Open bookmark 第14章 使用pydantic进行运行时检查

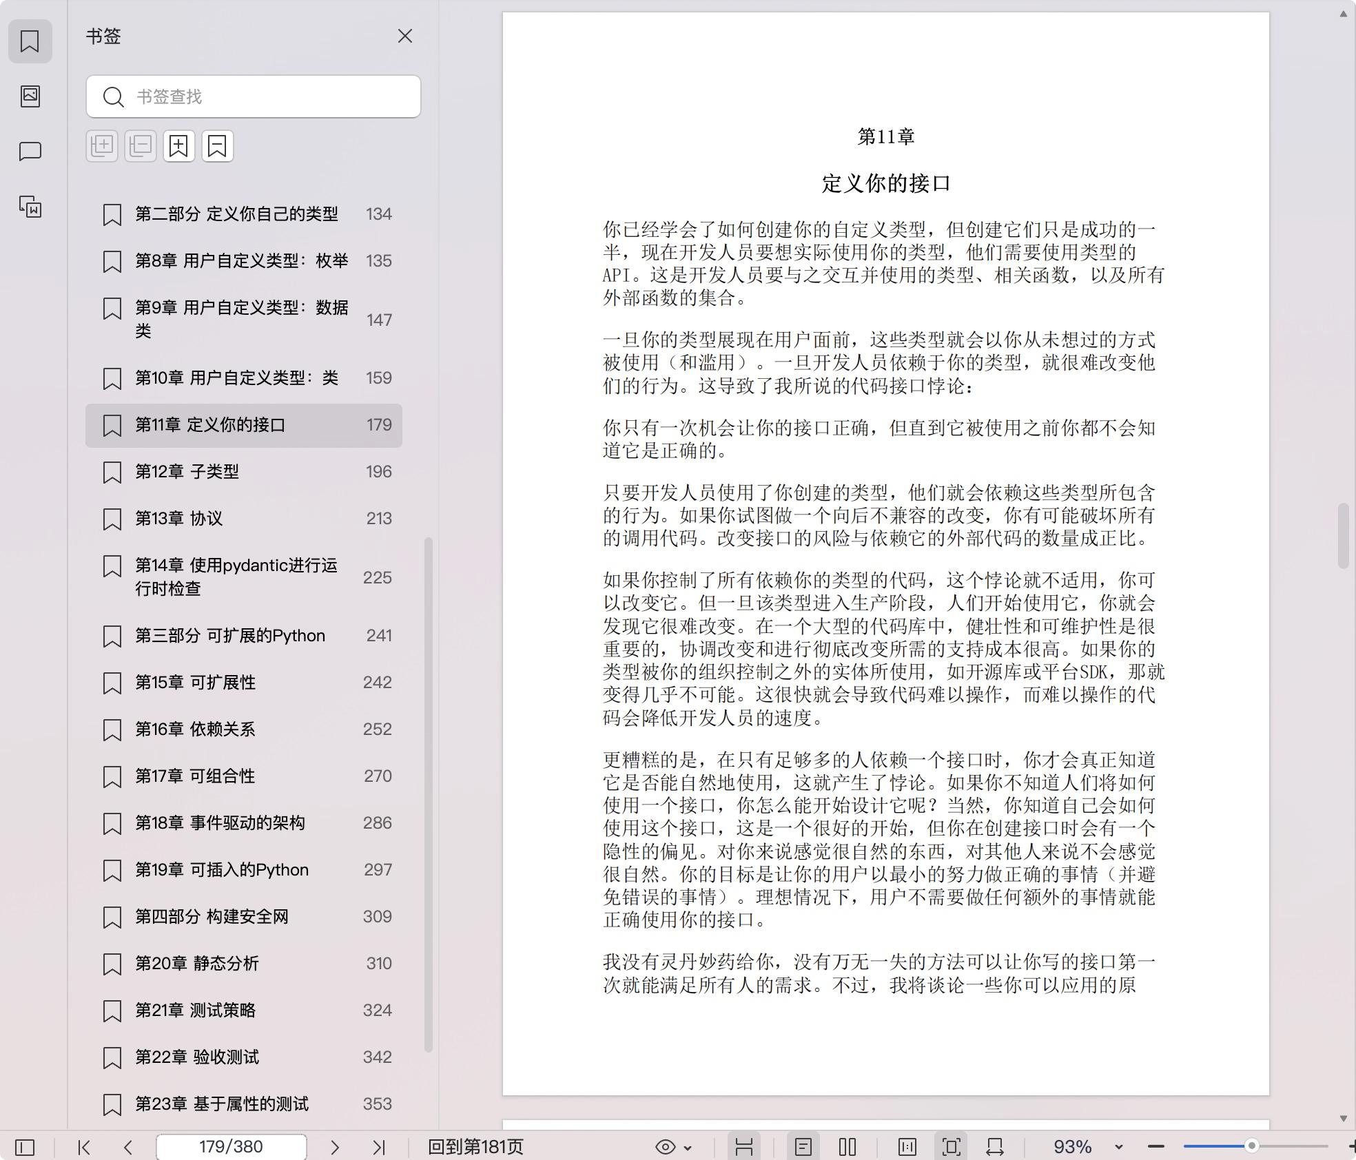[244, 577]
